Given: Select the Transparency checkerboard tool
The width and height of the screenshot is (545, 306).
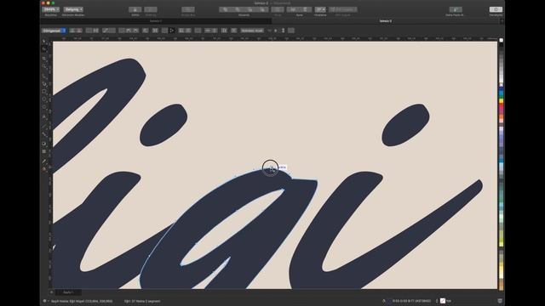Looking at the screenshot, I should tap(44, 151).
